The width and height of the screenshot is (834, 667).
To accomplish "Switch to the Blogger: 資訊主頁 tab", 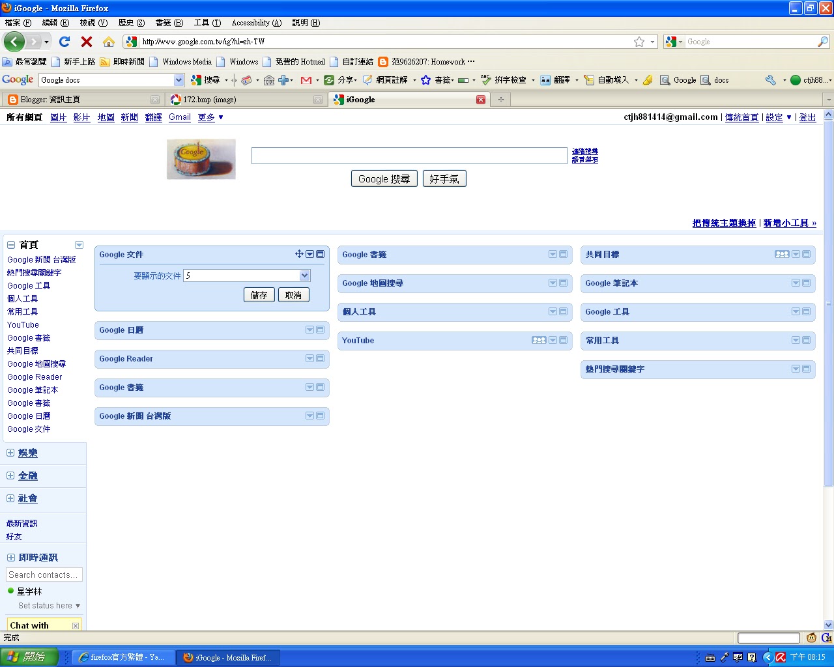I will point(83,100).
